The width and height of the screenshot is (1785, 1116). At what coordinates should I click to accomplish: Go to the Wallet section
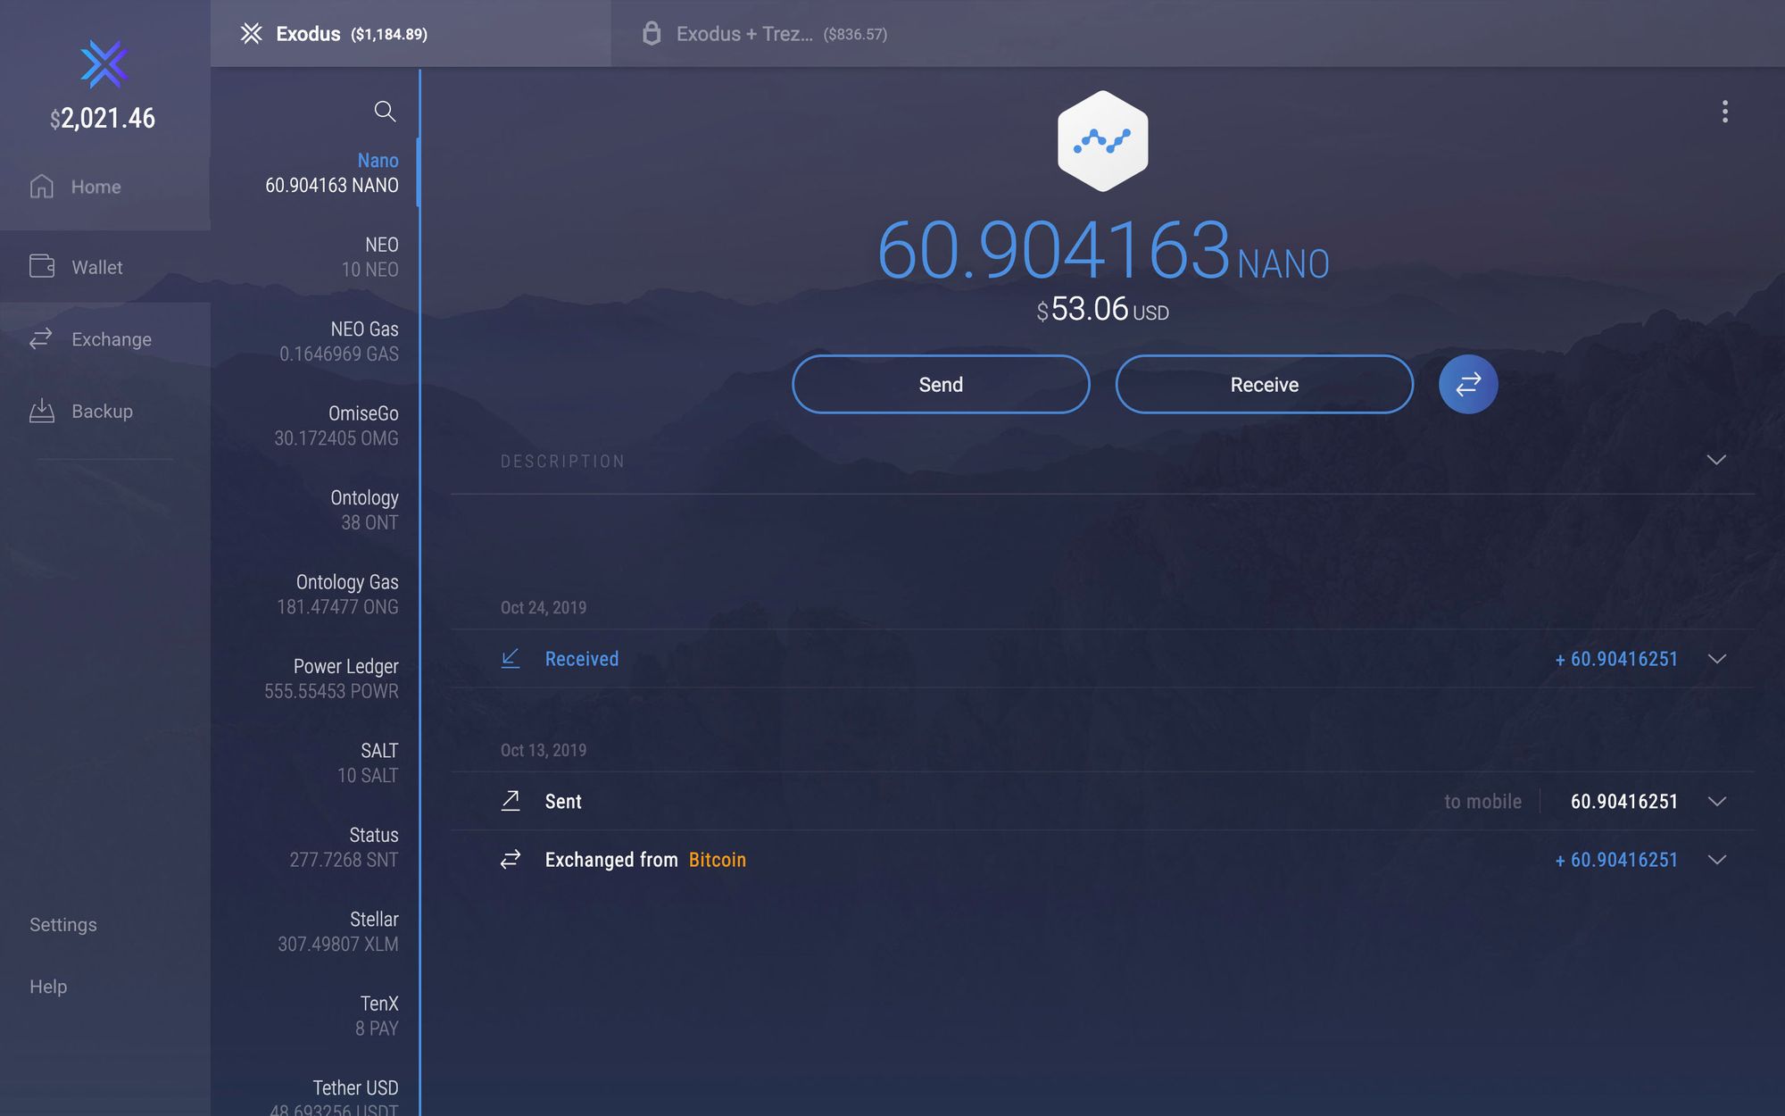(x=105, y=267)
